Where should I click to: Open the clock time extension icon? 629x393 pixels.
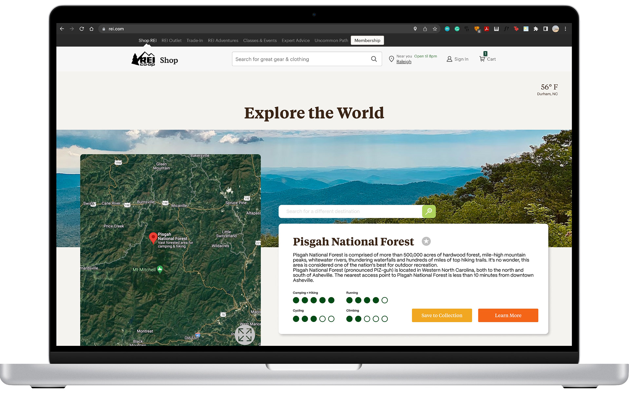pyautogui.click(x=467, y=29)
